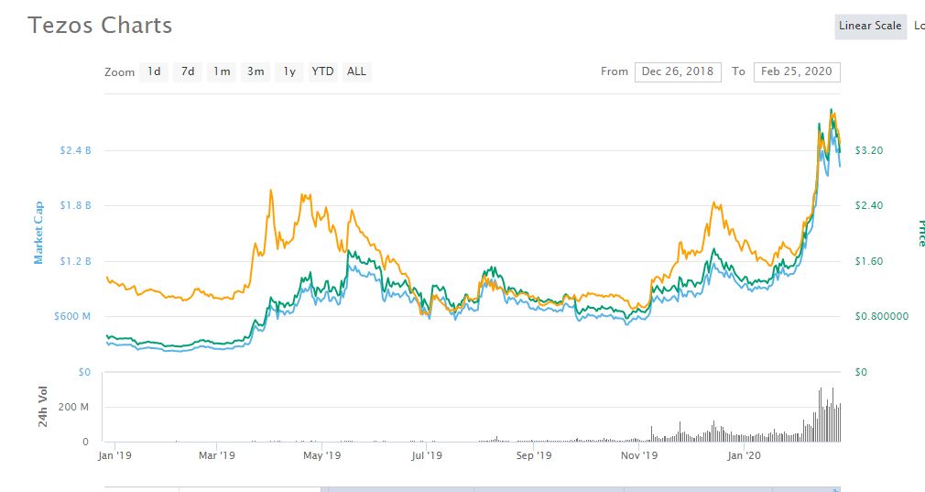925x492 pixels.
Task: Click the Zoom label text
Action: (120, 72)
